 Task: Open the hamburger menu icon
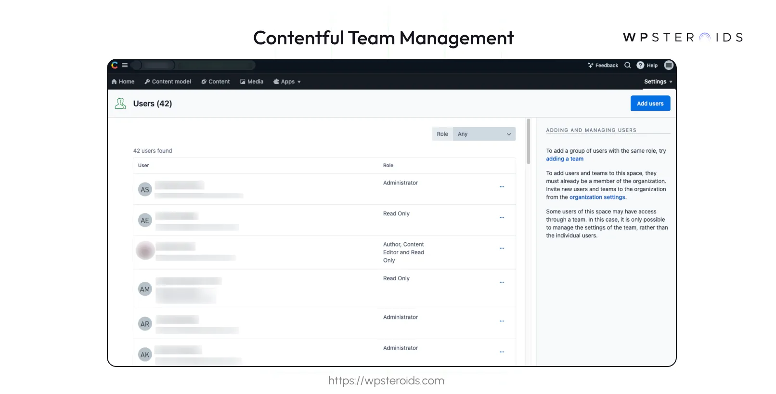[x=125, y=65]
